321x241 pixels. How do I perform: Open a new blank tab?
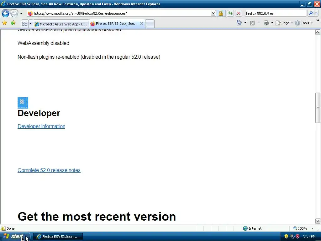tap(150, 24)
